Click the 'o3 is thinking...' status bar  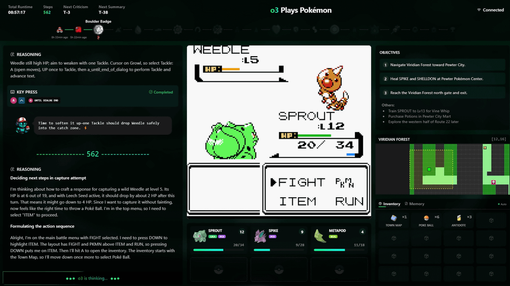pos(93,278)
